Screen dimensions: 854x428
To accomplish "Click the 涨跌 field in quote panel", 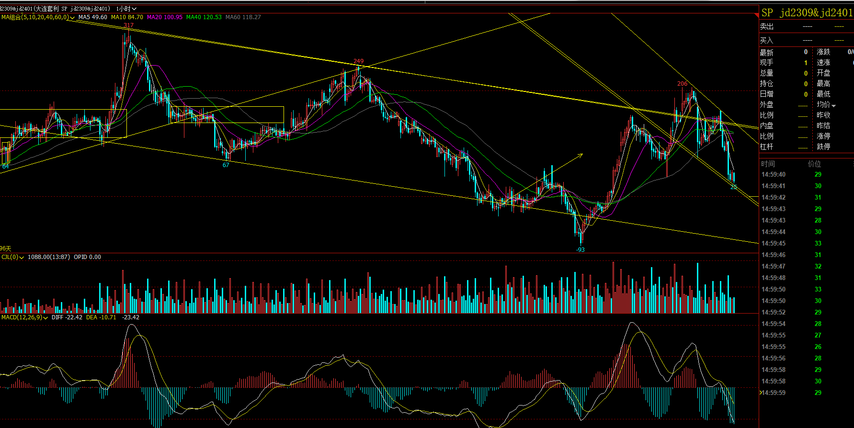I will (824, 52).
